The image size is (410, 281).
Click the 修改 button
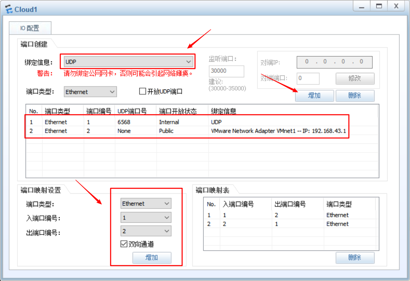point(355,79)
